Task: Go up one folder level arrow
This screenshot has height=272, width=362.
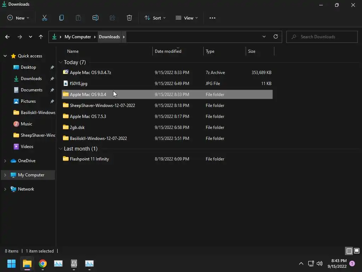Action: 41,37
